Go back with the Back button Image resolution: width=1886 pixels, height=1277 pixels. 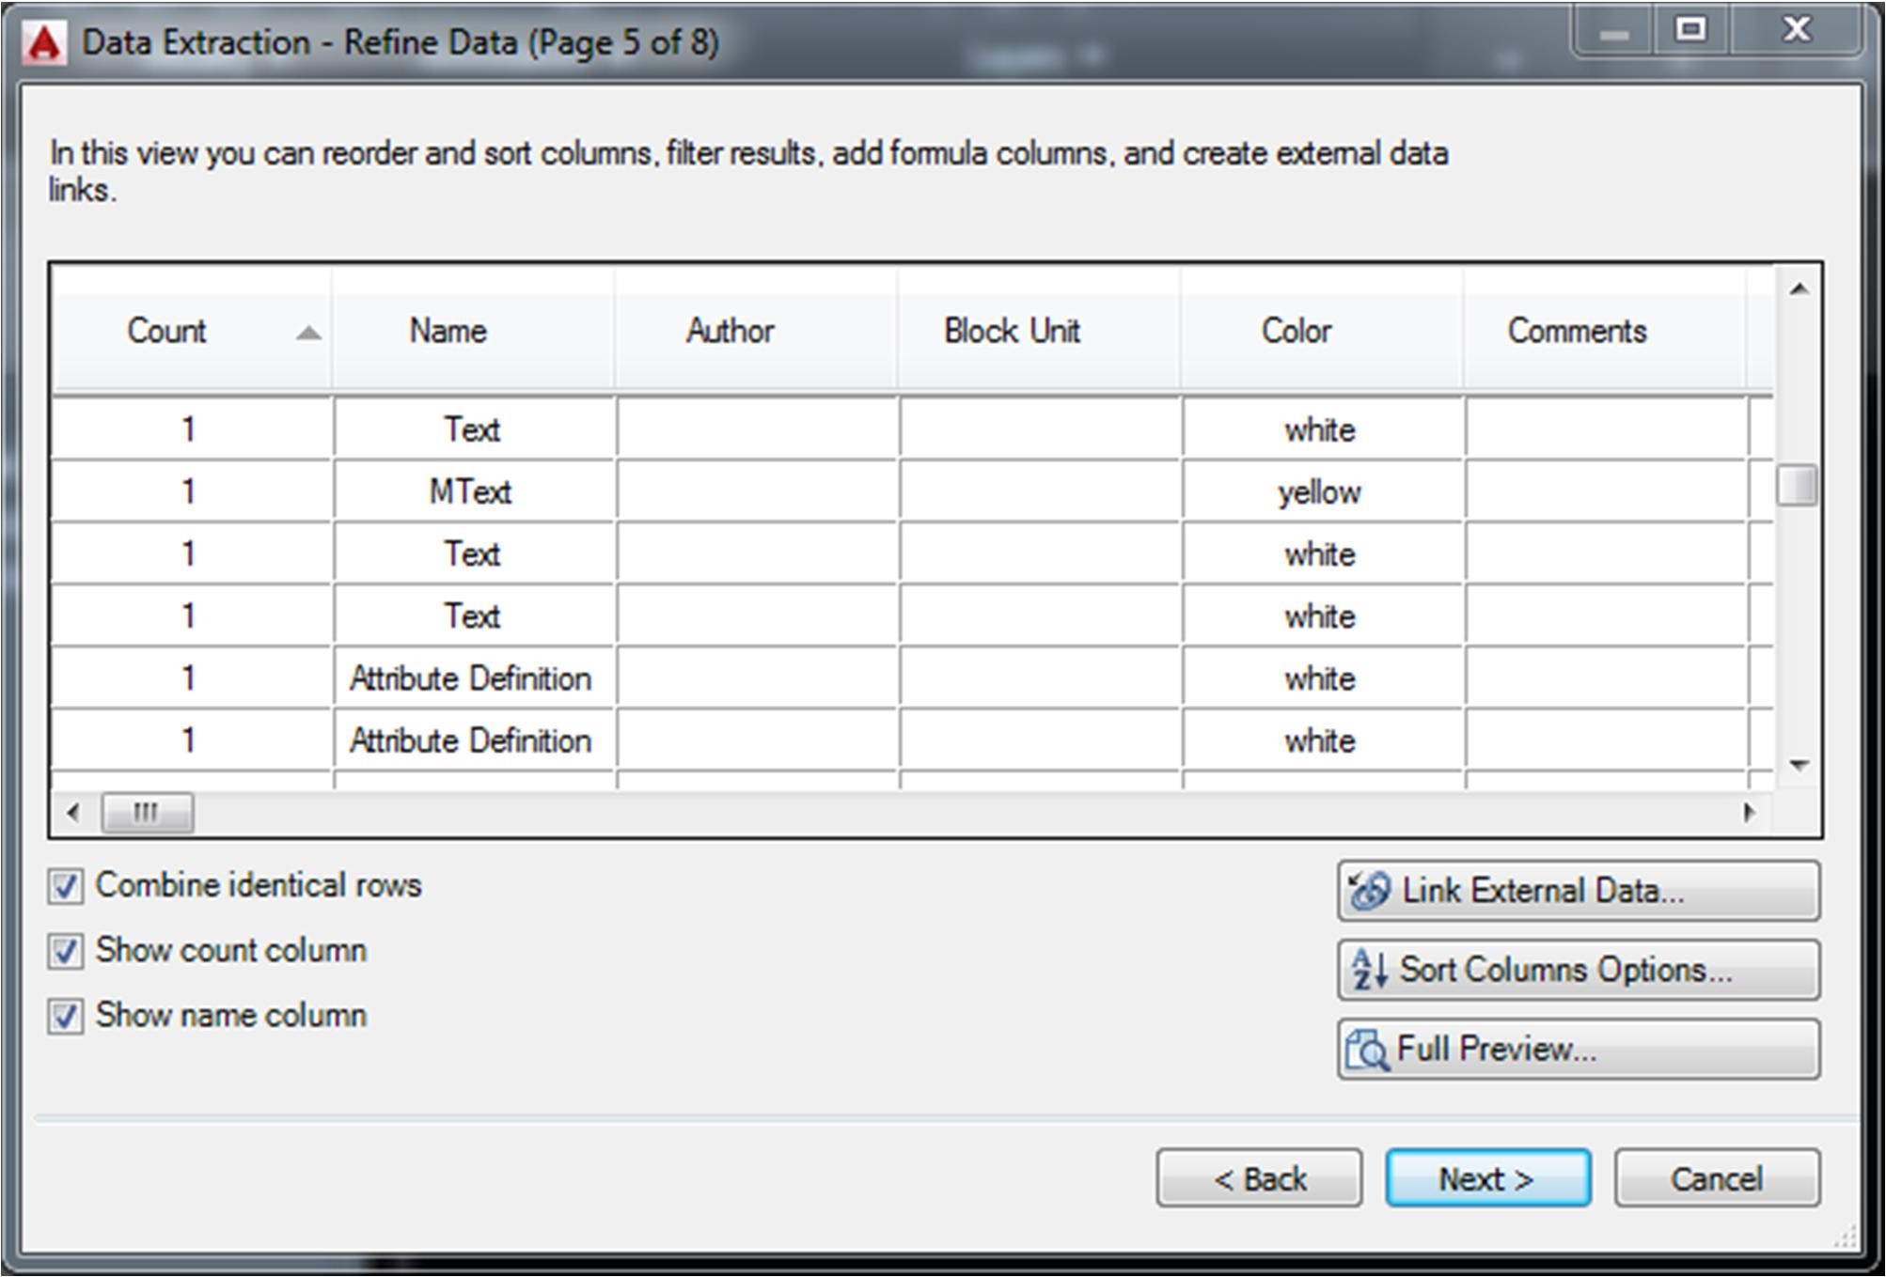click(1259, 1178)
